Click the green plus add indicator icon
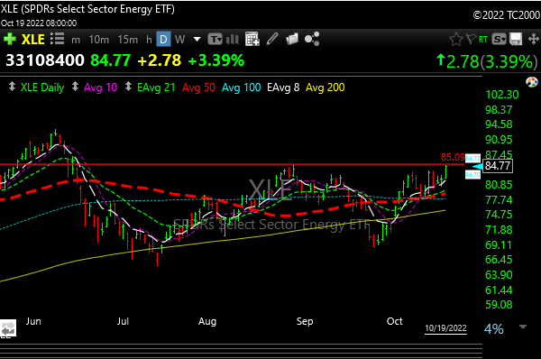This screenshot has height=359, width=541. point(10,39)
